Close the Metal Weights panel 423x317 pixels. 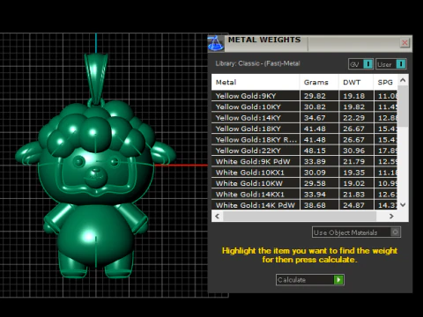404,43
